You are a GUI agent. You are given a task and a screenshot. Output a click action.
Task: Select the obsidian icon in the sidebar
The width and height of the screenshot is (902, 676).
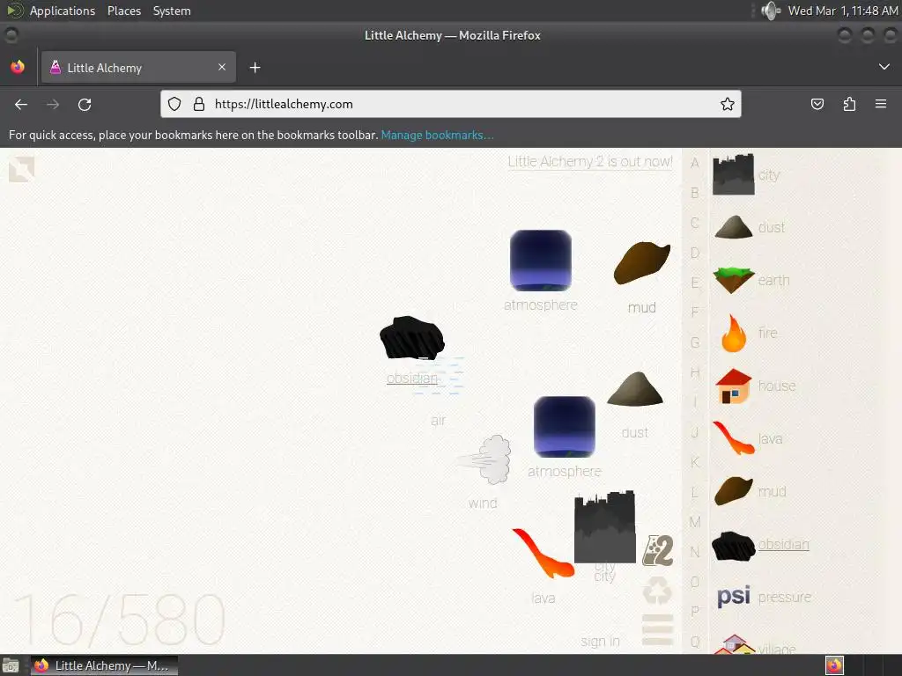(x=734, y=546)
